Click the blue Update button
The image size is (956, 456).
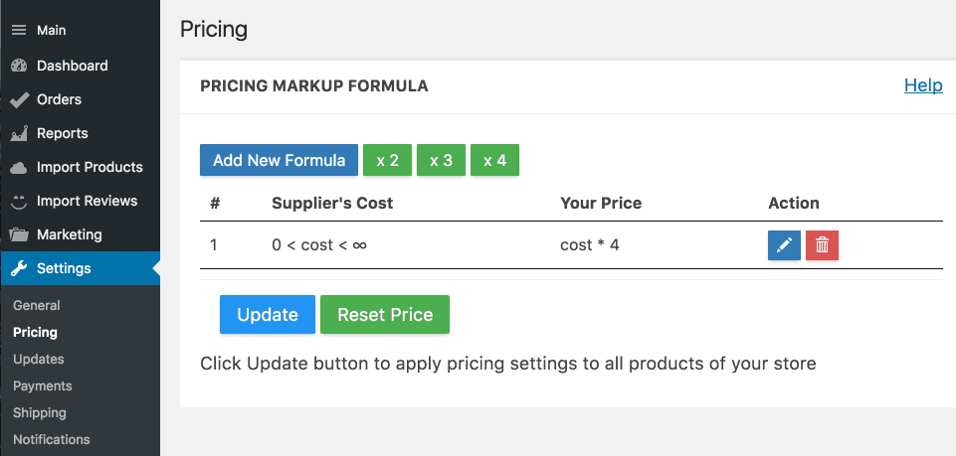(x=268, y=314)
